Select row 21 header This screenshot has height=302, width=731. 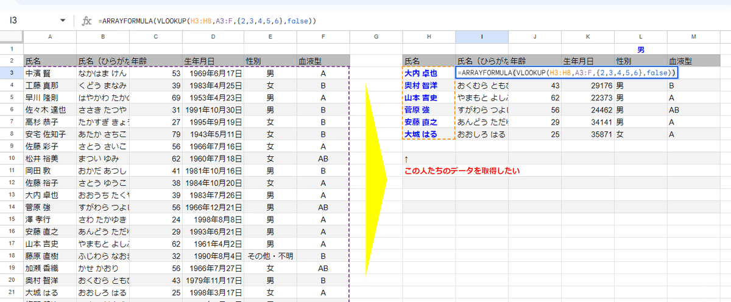coord(12,292)
